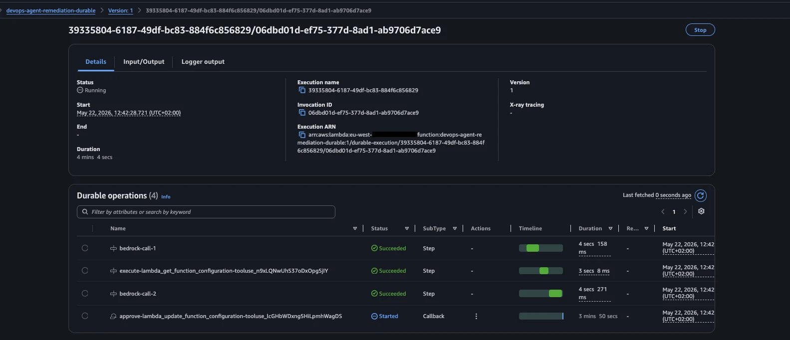This screenshot has height=340, width=790.
Task: Click page number 1 in pagination
Action: [674, 212]
